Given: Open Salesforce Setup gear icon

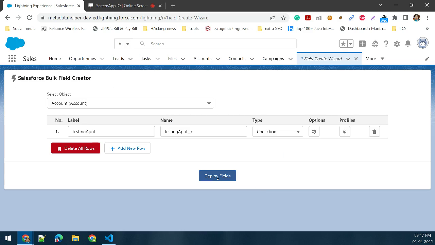Looking at the screenshot, I should tap(397, 44).
